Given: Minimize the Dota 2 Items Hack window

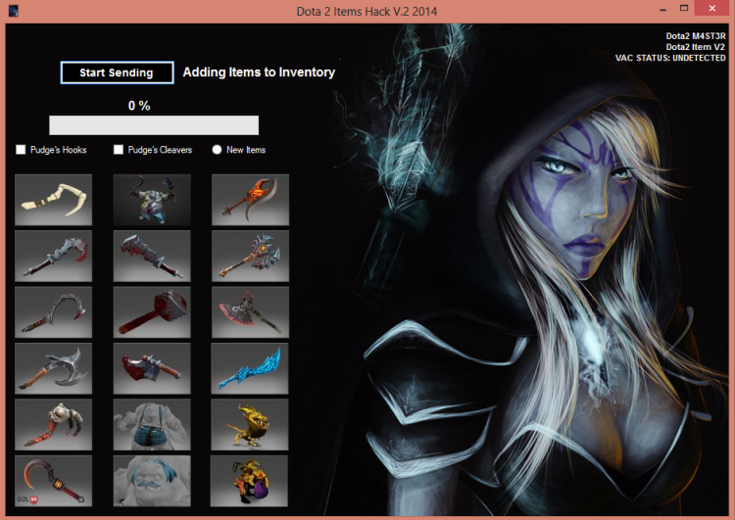Looking at the screenshot, I should click(x=662, y=10).
